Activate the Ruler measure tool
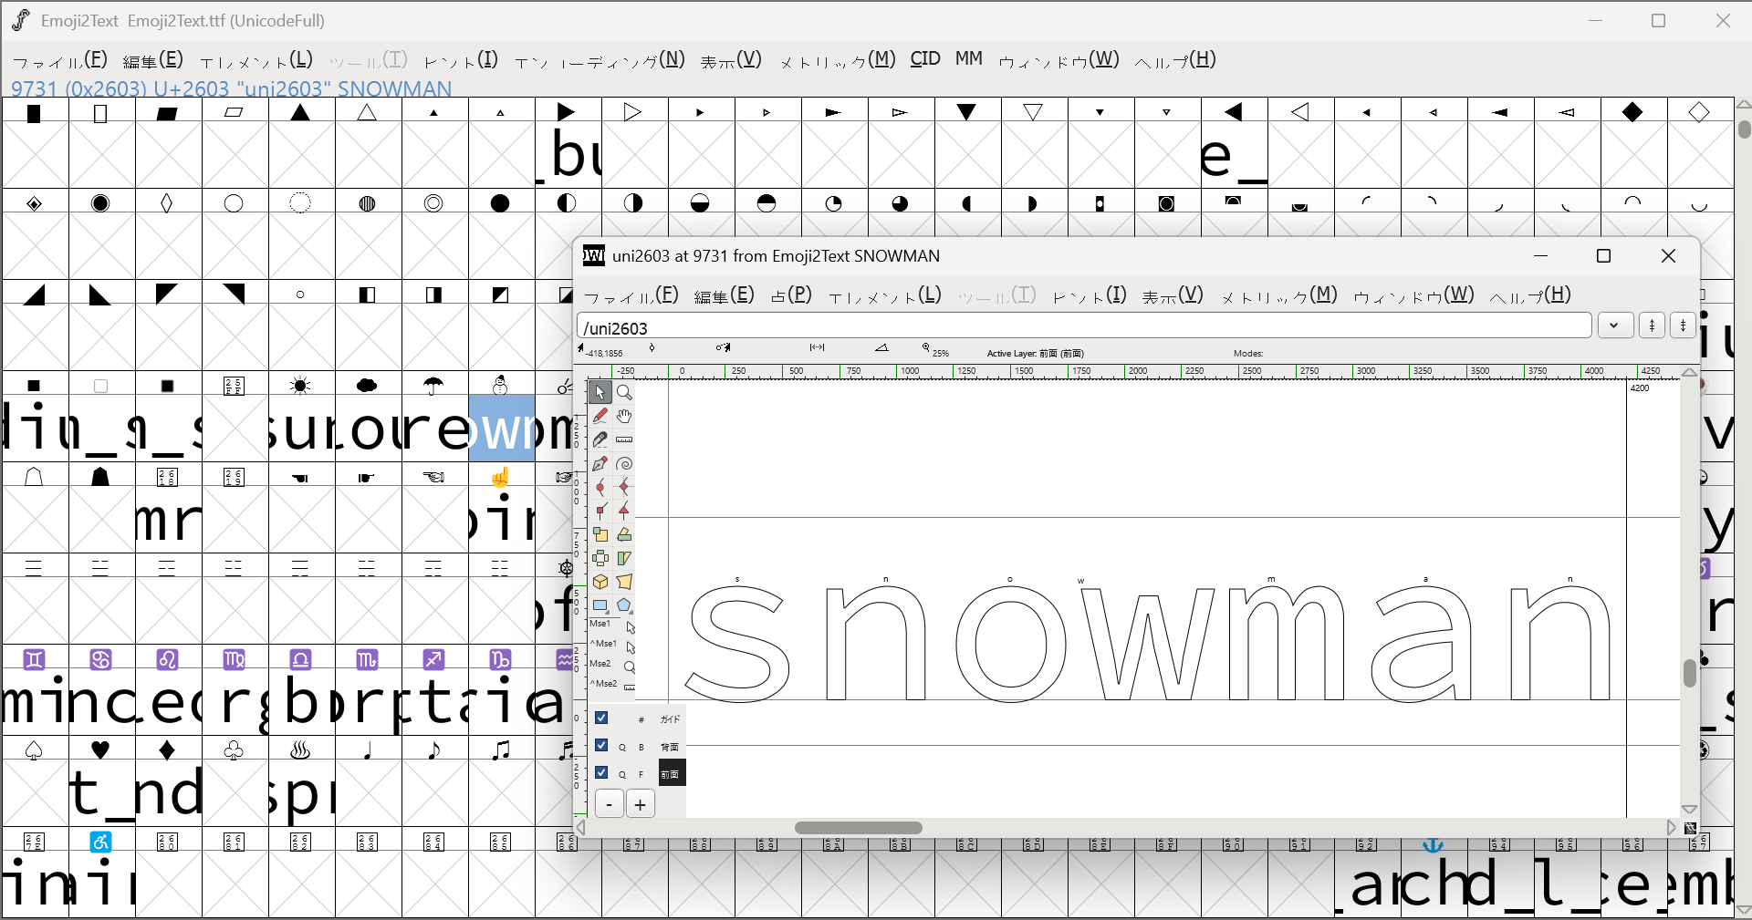1752x920 pixels. click(624, 440)
